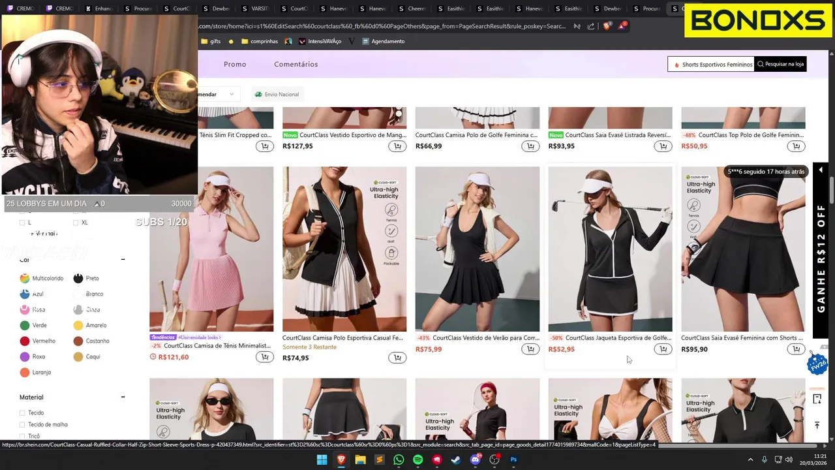Image resolution: width=835 pixels, height=470 pixels.
Task: Add the Tênis Slim Fit Cropped item to cart
Action: 264,146
